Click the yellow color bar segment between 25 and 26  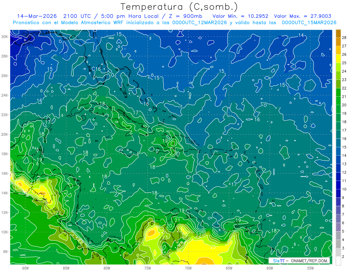[x=338, y=58]
